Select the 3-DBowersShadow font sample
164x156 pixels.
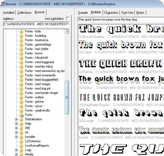click(x=121, y=29)
